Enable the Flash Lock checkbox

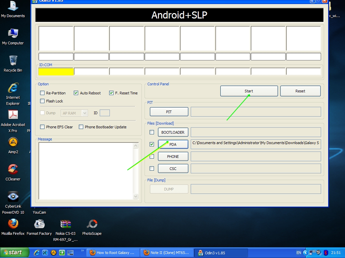click(x=42, y=101)
